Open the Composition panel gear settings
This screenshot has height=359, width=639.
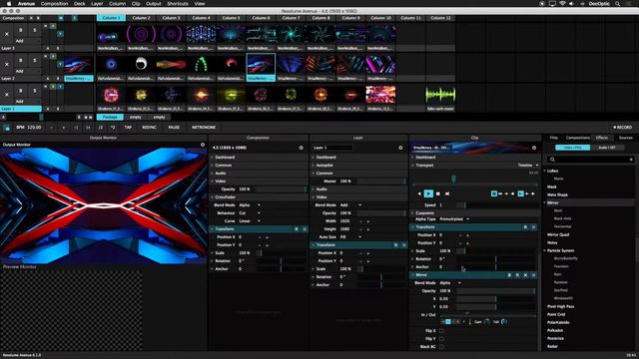[302, 148]
